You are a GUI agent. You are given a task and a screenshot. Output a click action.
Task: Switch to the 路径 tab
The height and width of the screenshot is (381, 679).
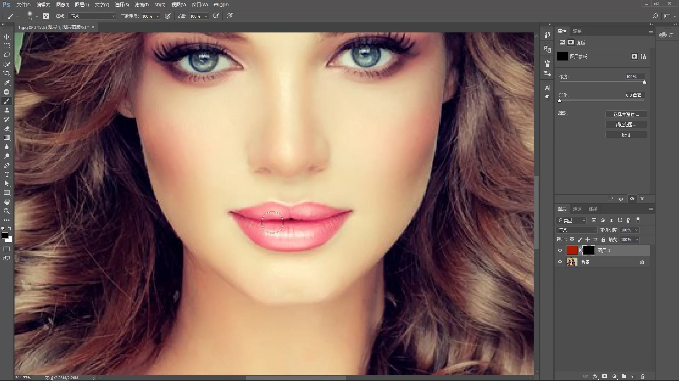(x=593, y=209)
